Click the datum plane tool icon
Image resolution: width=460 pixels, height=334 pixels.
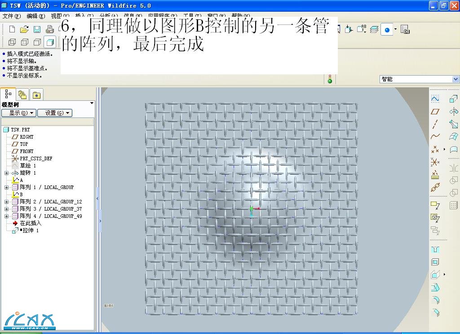click(x=435, y=112)
